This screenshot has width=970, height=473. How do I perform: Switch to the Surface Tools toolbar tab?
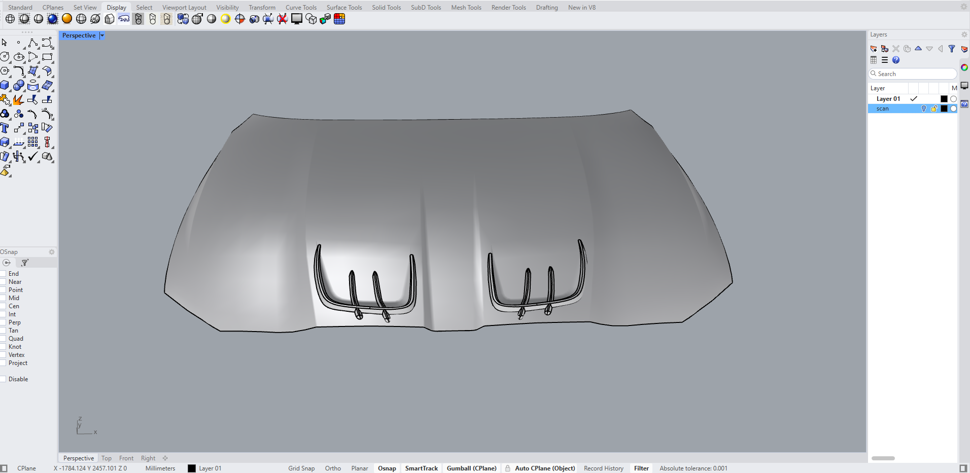344,8
